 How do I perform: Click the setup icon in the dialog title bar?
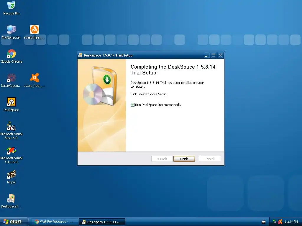click(x=80, y=55)
